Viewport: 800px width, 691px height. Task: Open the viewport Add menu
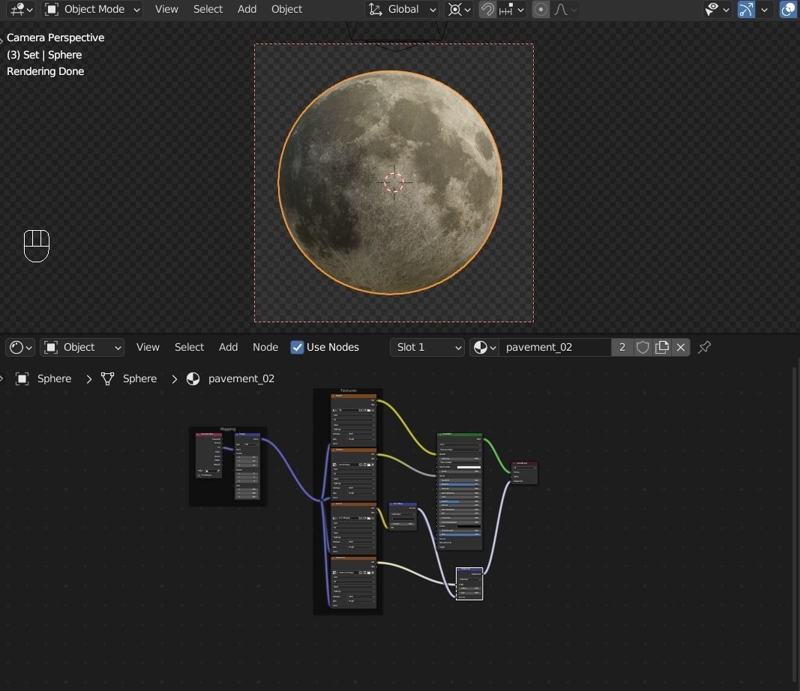247,9
